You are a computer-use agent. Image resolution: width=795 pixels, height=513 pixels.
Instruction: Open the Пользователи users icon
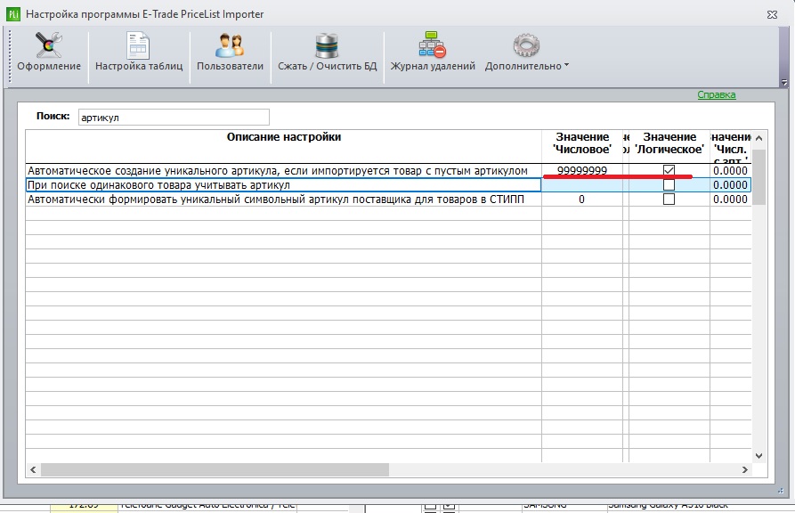[230, 45]
